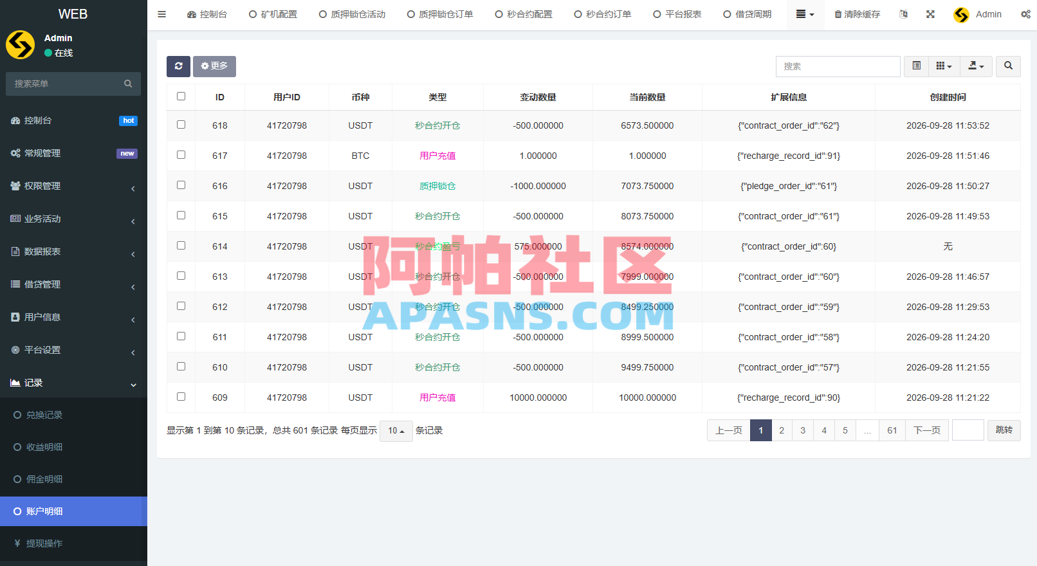Click the 跳转 jump button
This screenshot has height=566, width=1037.
pos(1004,430)
